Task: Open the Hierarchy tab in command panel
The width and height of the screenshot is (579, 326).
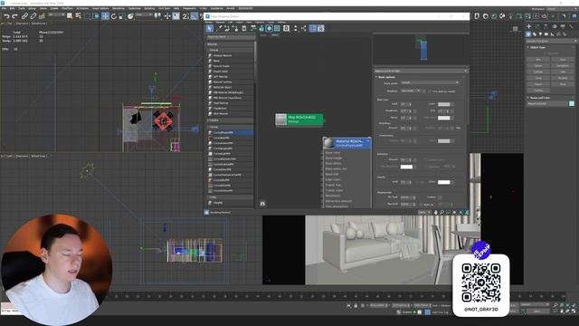Action: point(546,26)
